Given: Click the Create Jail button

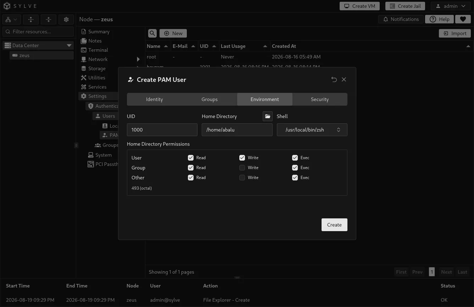Looking at the screenshot, I should point(405,6).
